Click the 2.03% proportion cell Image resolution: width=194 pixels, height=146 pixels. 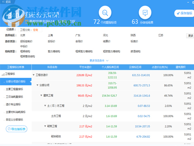(168, 106)
